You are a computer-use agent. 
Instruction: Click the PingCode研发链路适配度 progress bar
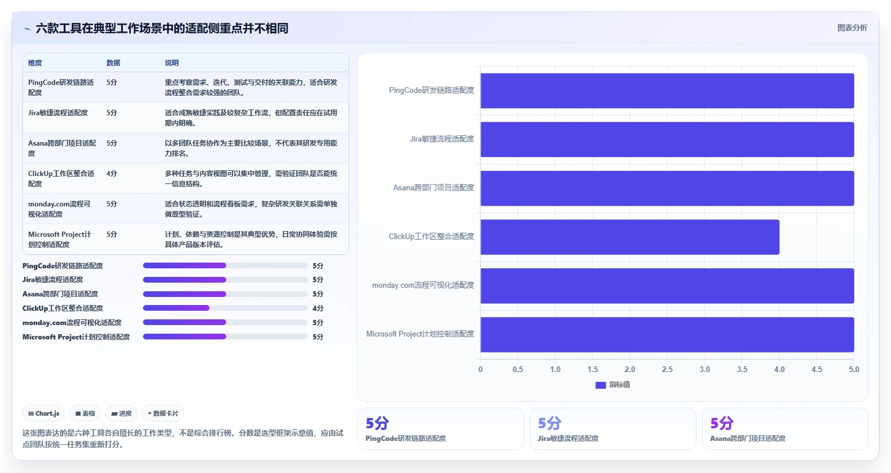(x=225, y=265)
